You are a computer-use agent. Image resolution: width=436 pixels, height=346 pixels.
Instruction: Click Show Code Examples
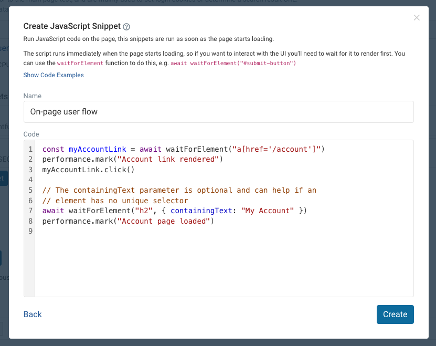point(53,75)
